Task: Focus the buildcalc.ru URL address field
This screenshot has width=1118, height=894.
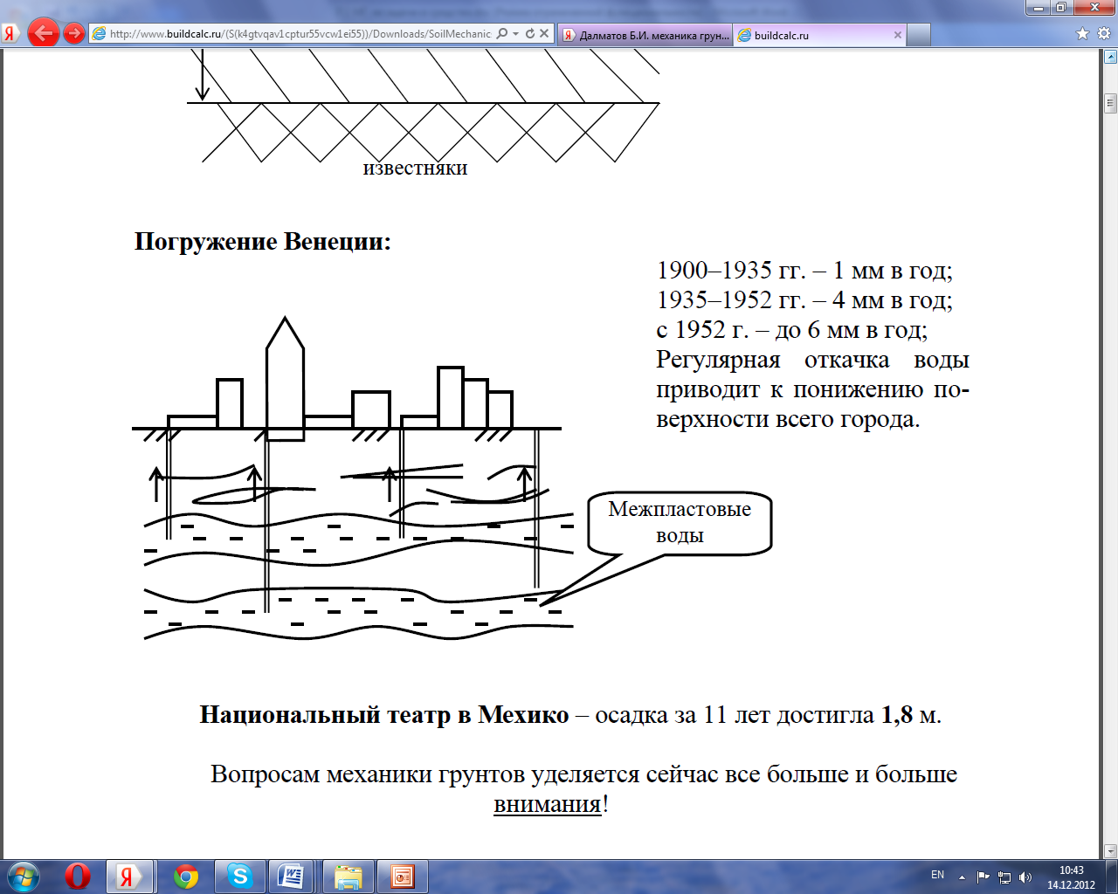Action: tap(300, 34)
